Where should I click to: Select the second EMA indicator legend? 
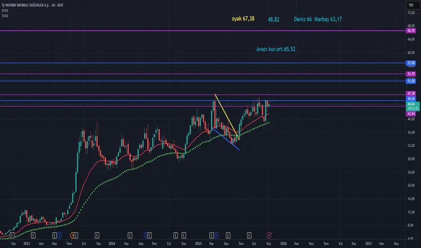[5, 15]
